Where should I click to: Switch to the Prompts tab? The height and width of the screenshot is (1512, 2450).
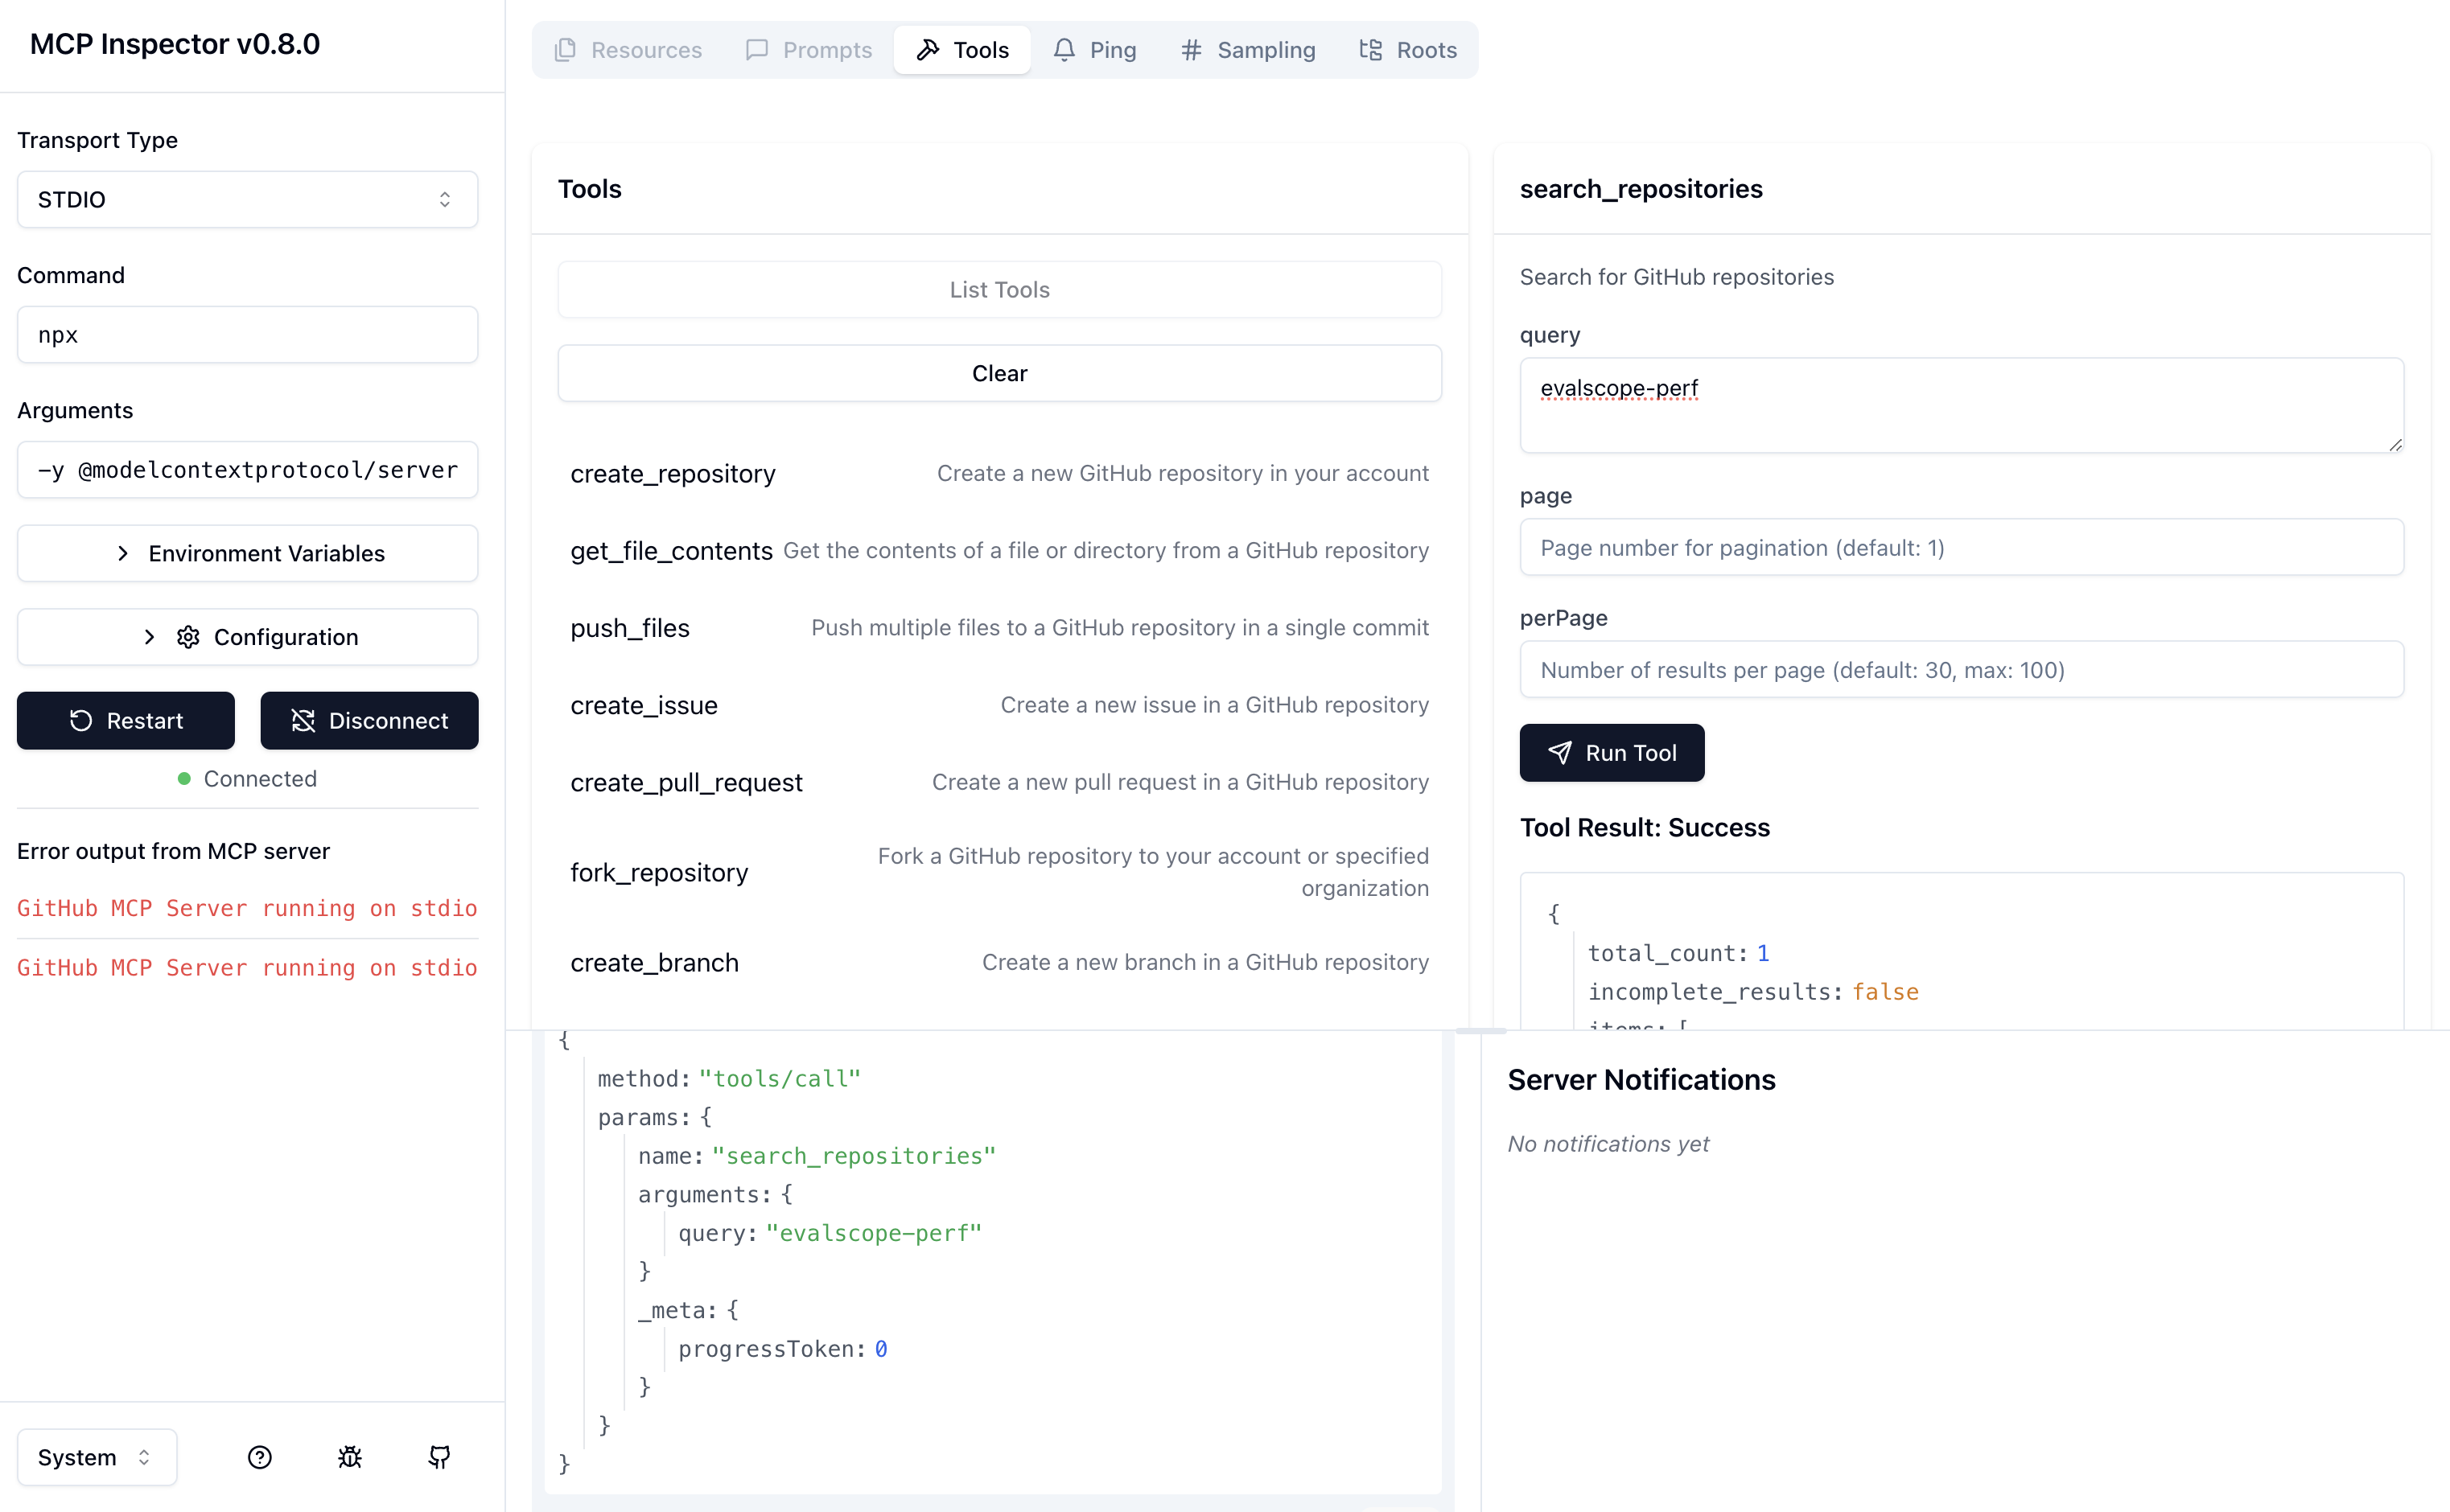[809, 50]
